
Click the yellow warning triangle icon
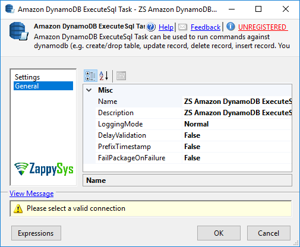(18, 208)
